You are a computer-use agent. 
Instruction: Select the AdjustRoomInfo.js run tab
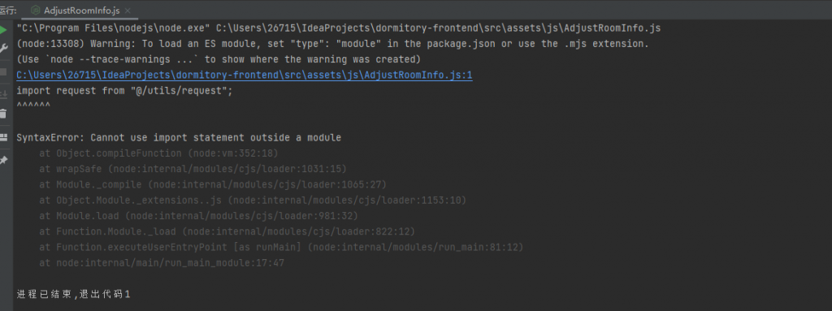coord(81,11)
